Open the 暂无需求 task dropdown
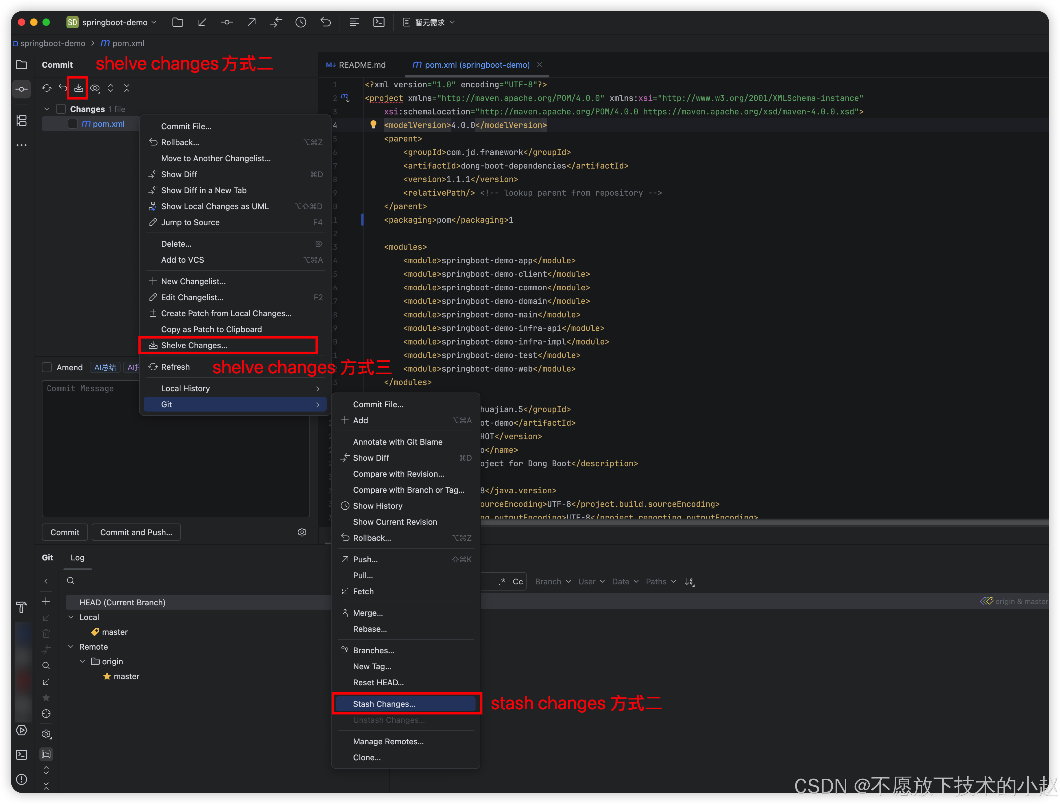 [428, 22]
